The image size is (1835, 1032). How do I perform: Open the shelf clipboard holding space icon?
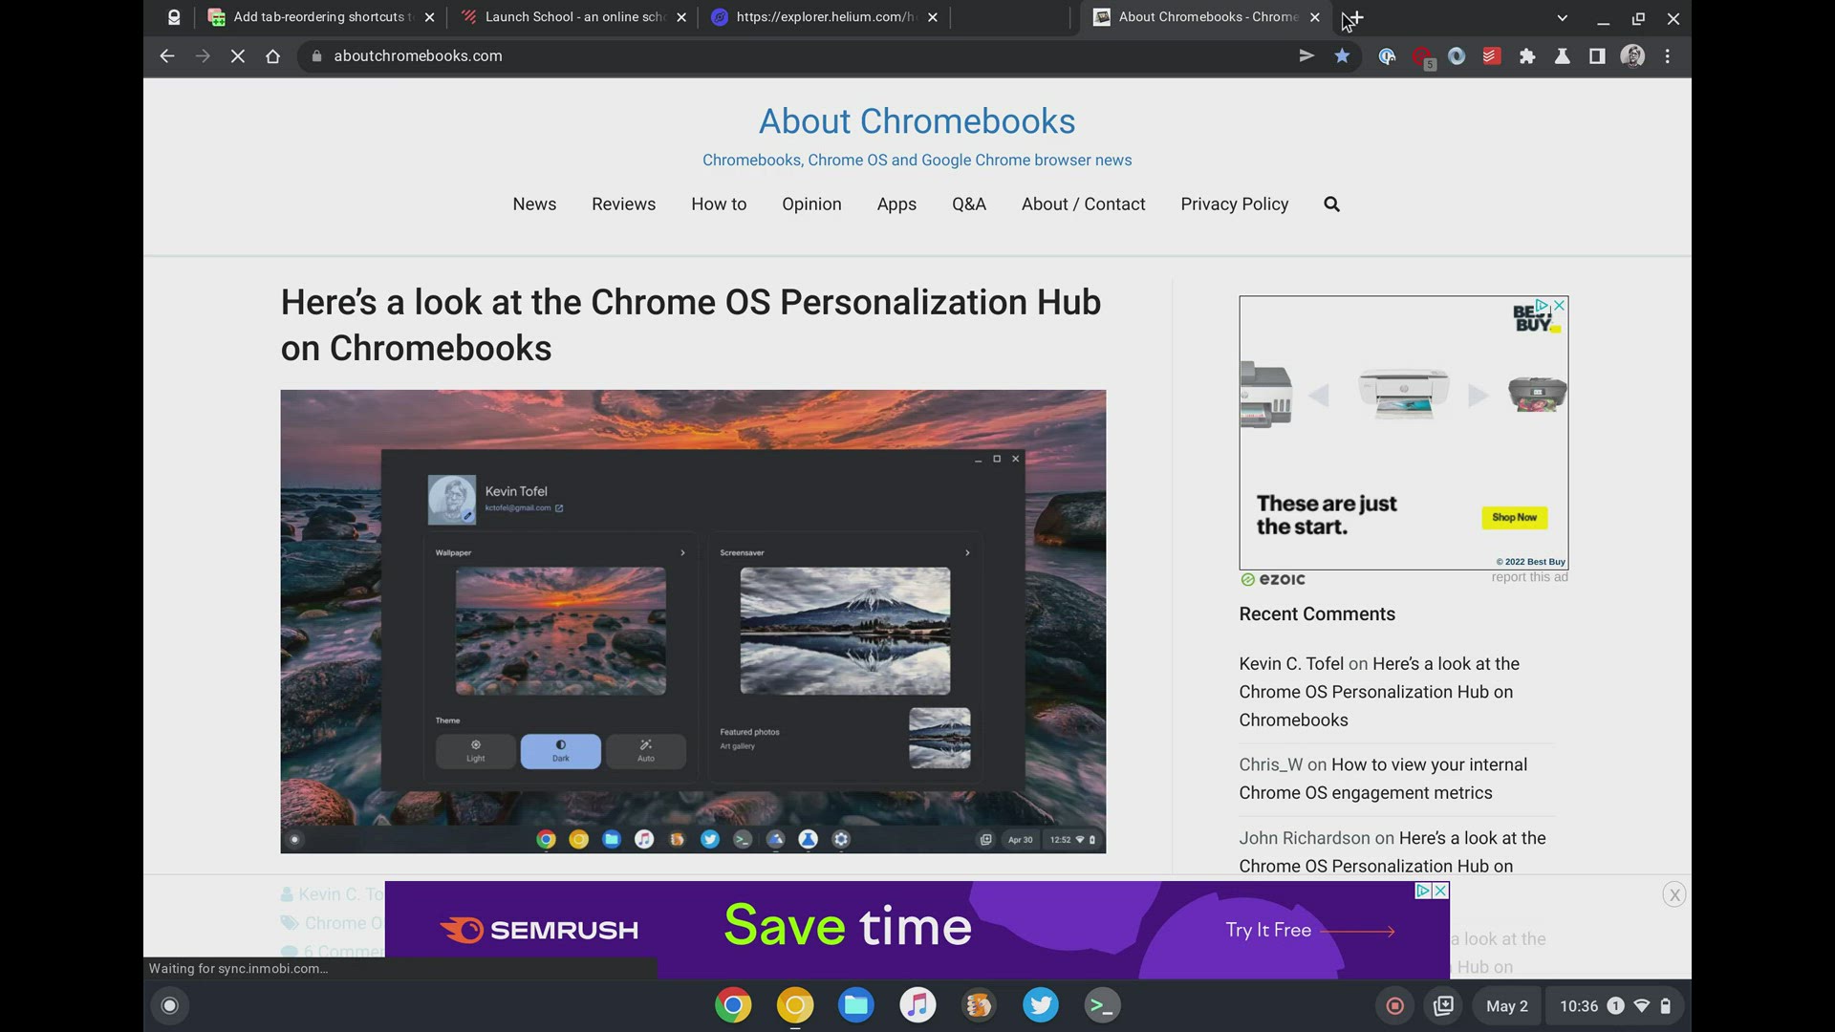click(1444, 1005)
